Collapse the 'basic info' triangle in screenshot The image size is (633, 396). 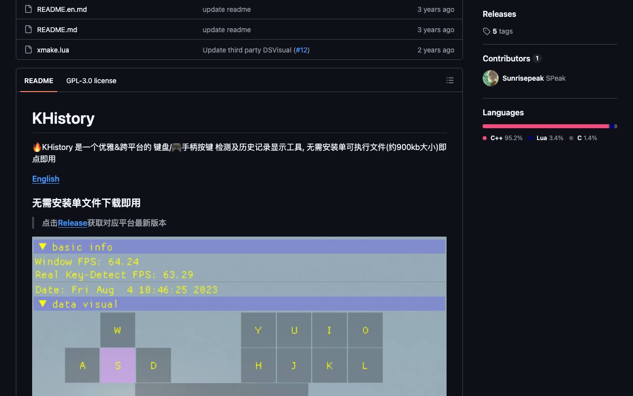tap(43, 247)
